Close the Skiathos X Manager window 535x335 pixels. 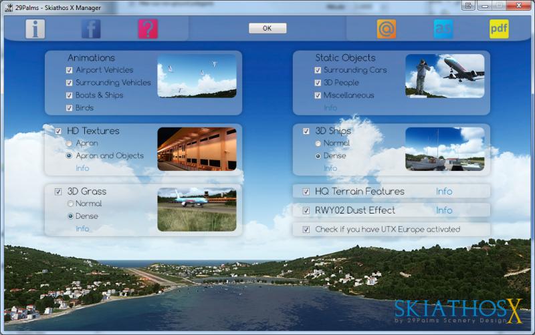pos(518,5)
